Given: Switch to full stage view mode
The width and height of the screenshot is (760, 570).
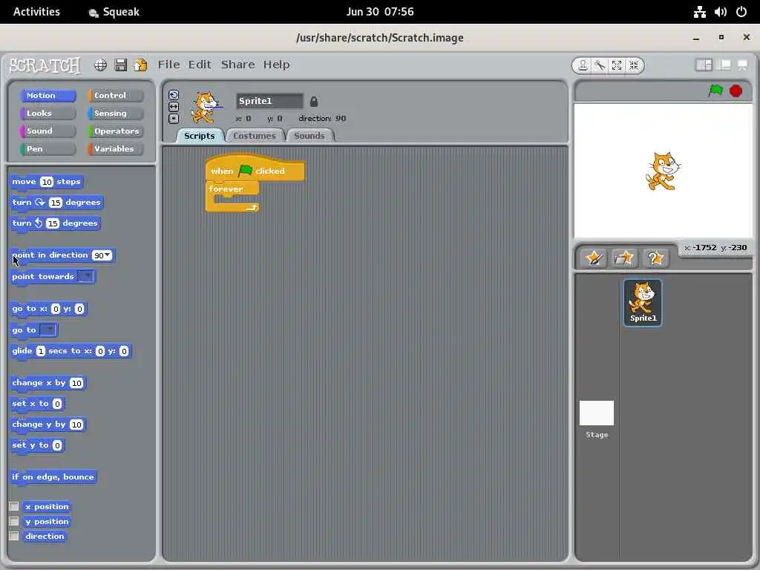Looking at the screenshot, I should click(x=724, y=65).
